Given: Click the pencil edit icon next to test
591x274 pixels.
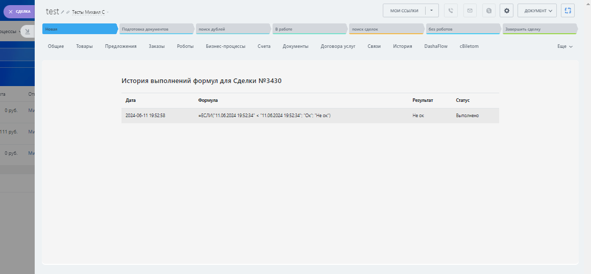Looking at the screenshot, I should [63, 12].
